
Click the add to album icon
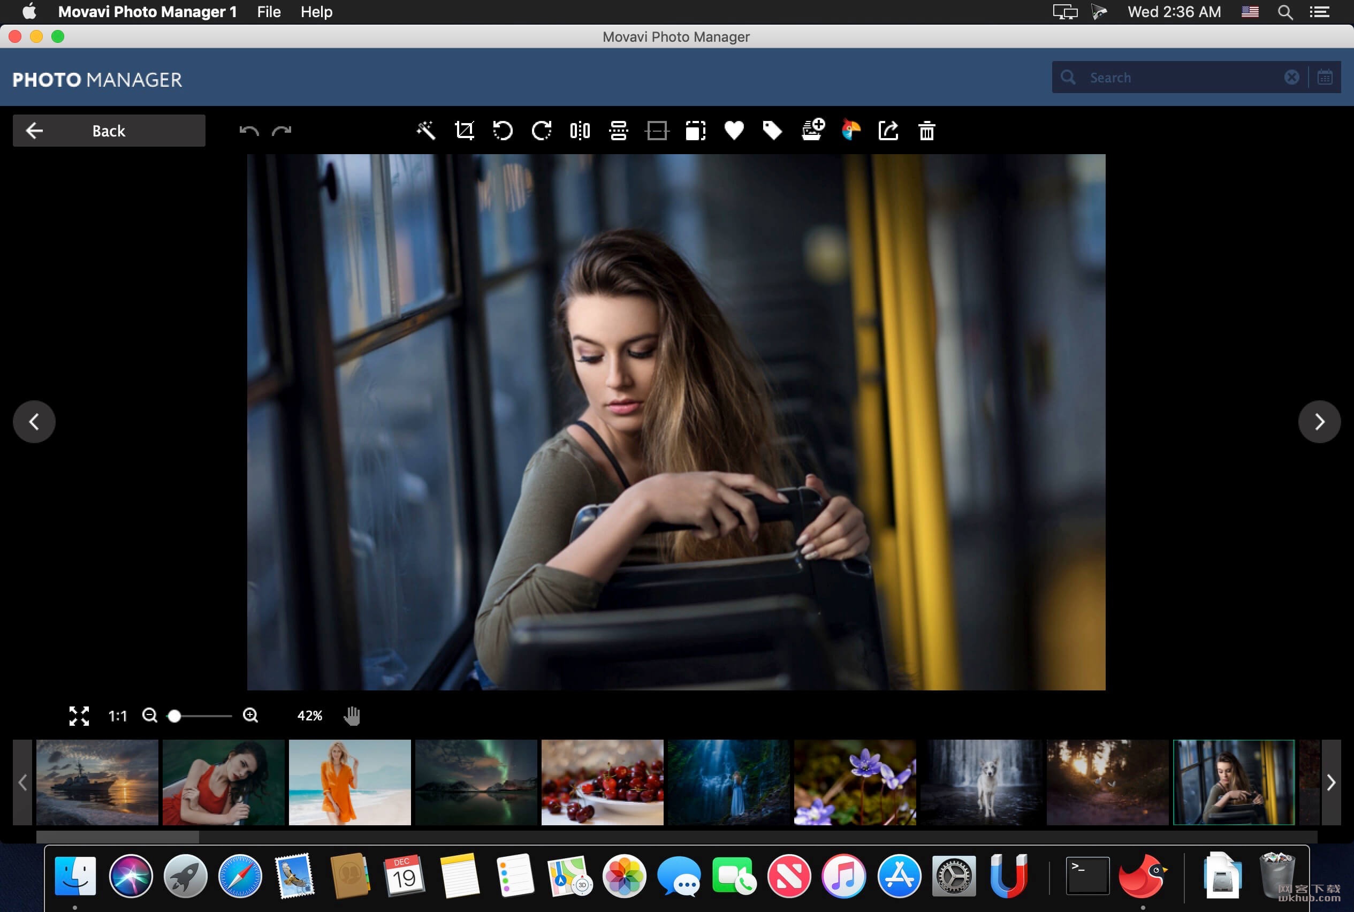pos(812,129)
